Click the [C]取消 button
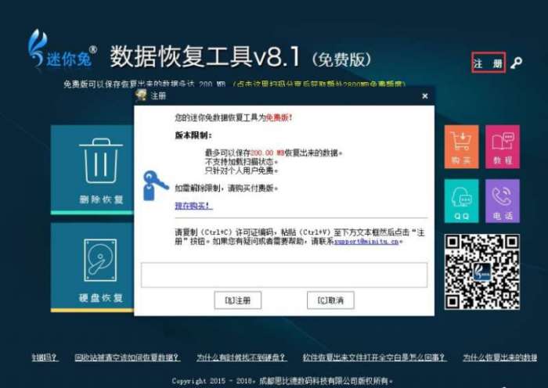This screenshot has height=388, width=548. pyautogui.click(x=330, y=300)
